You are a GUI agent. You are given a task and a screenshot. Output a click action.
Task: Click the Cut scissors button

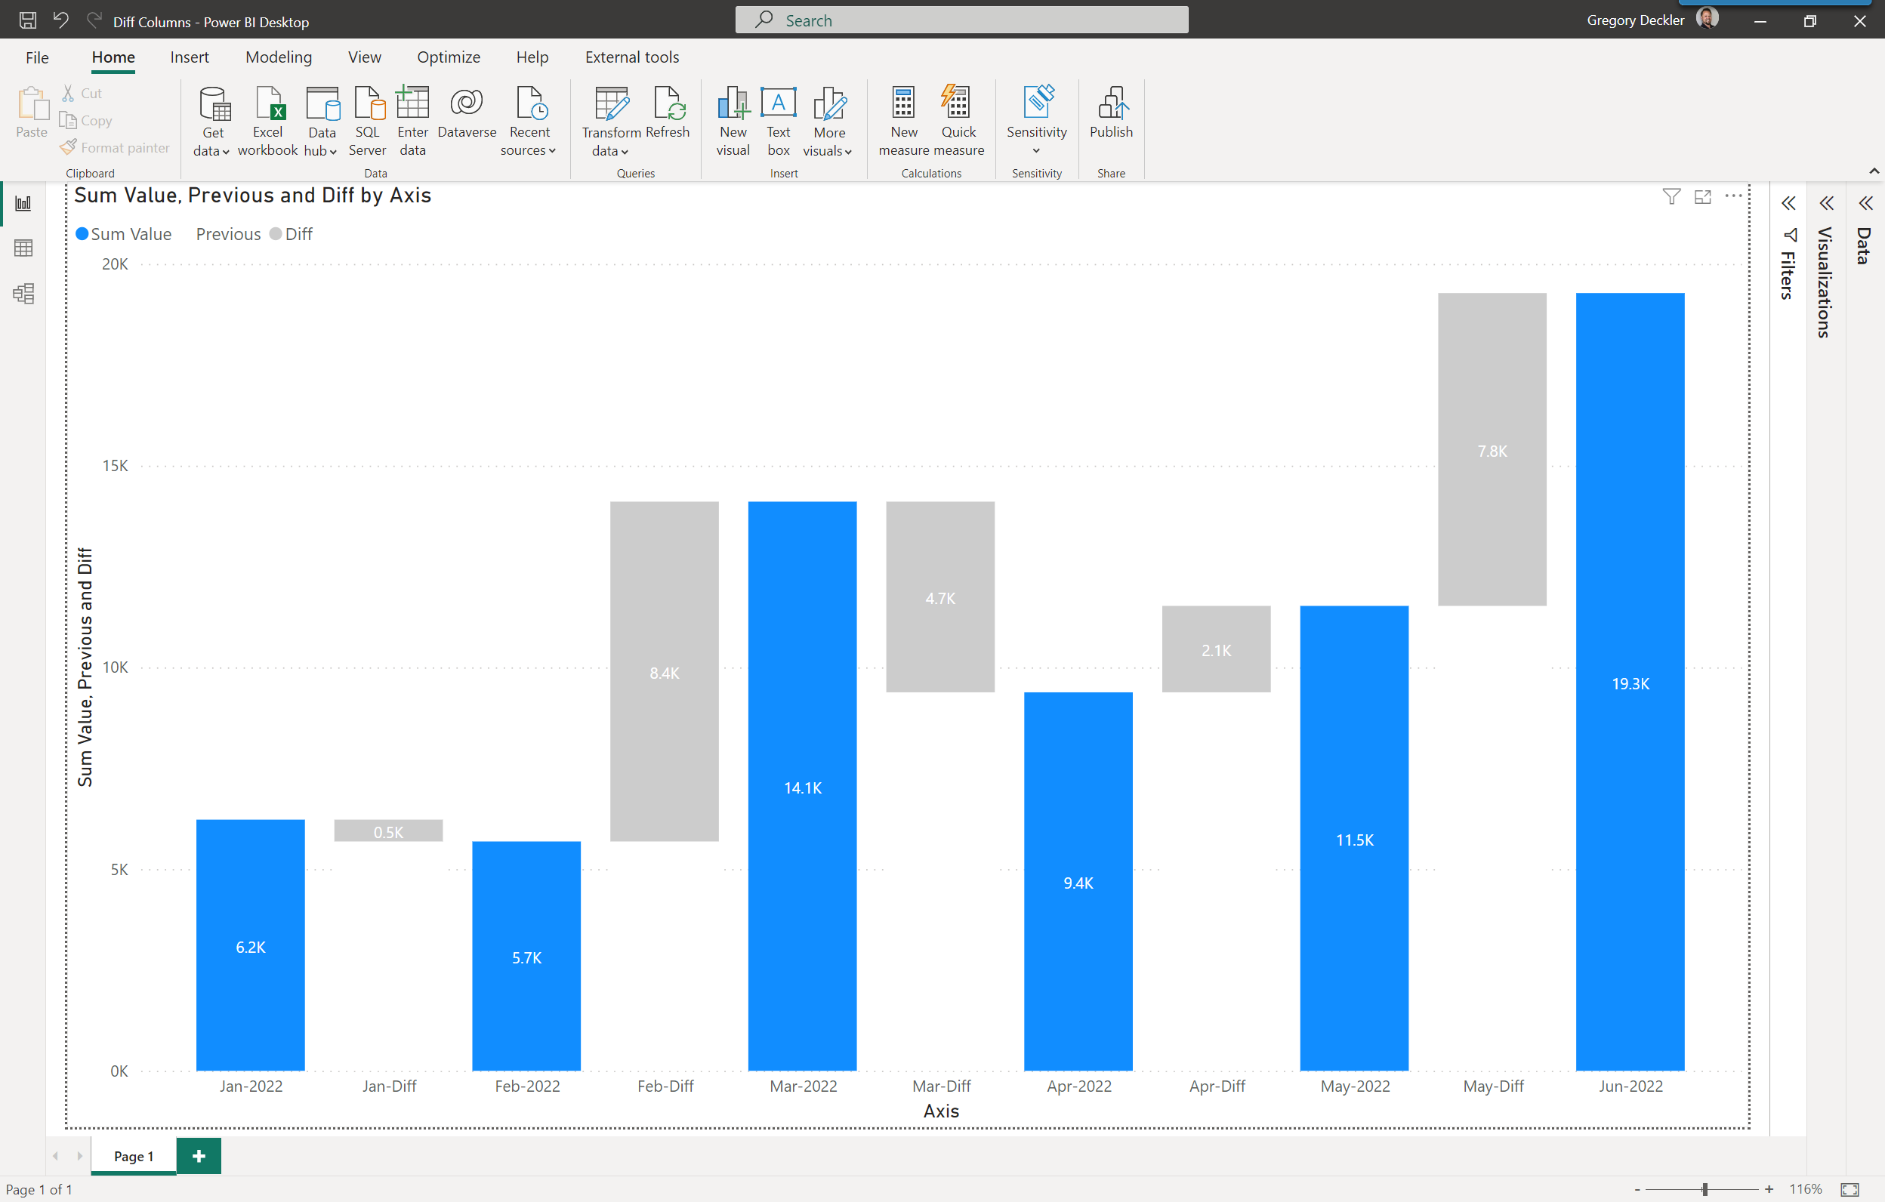click(82, 93)
